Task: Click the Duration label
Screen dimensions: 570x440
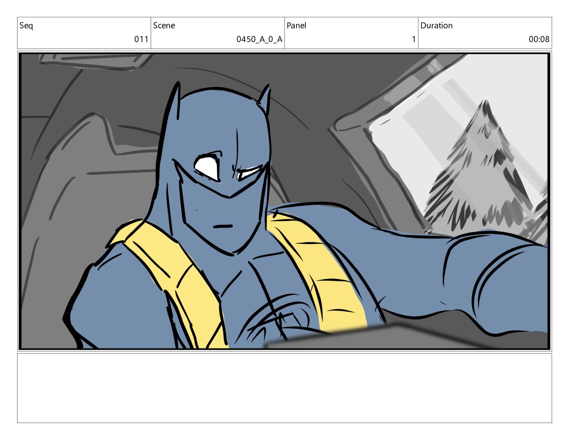Action: pyautogui.click(x=436, y=26)
